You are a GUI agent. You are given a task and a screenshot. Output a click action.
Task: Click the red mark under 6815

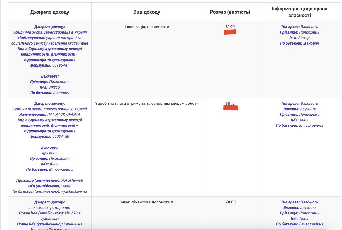pos(231,108)
